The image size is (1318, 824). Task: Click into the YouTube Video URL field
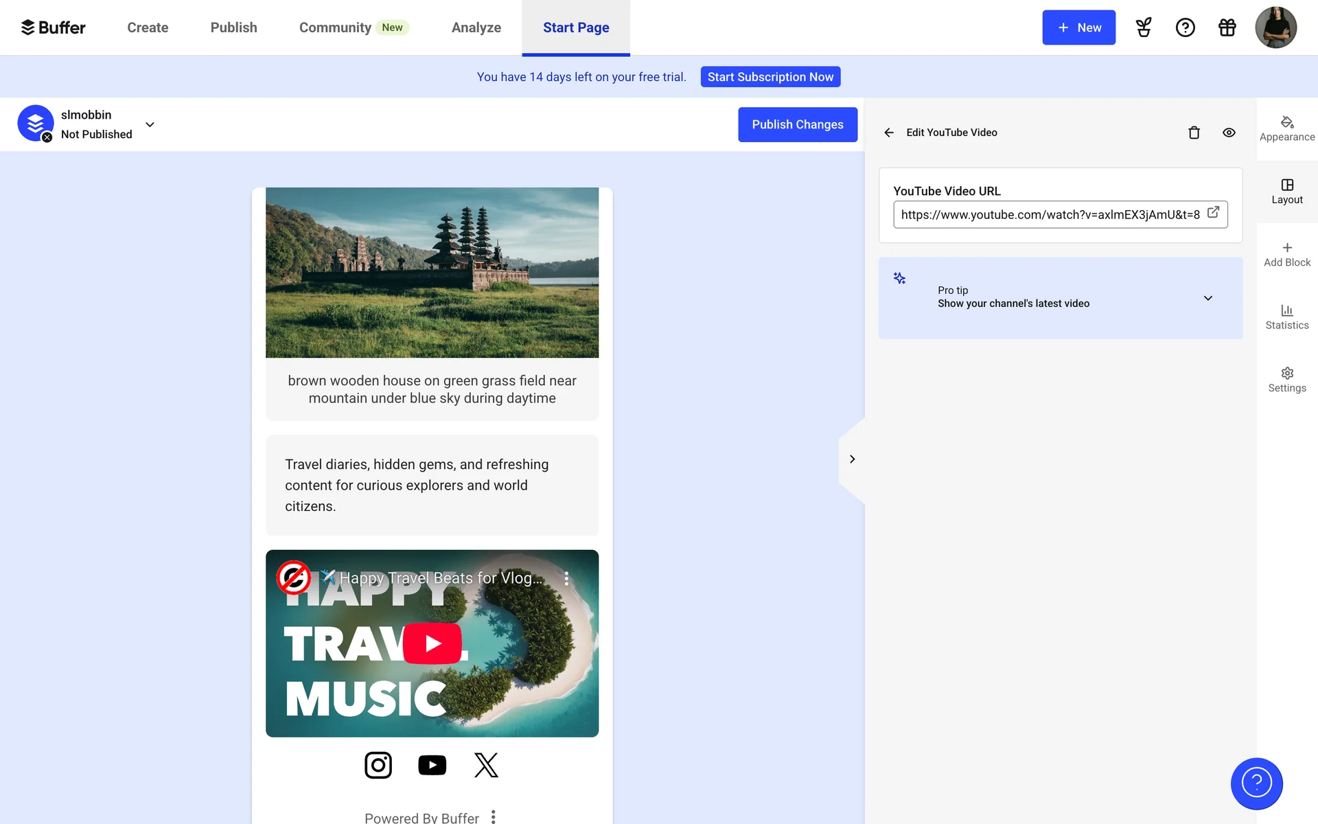tap(1049, 215)
